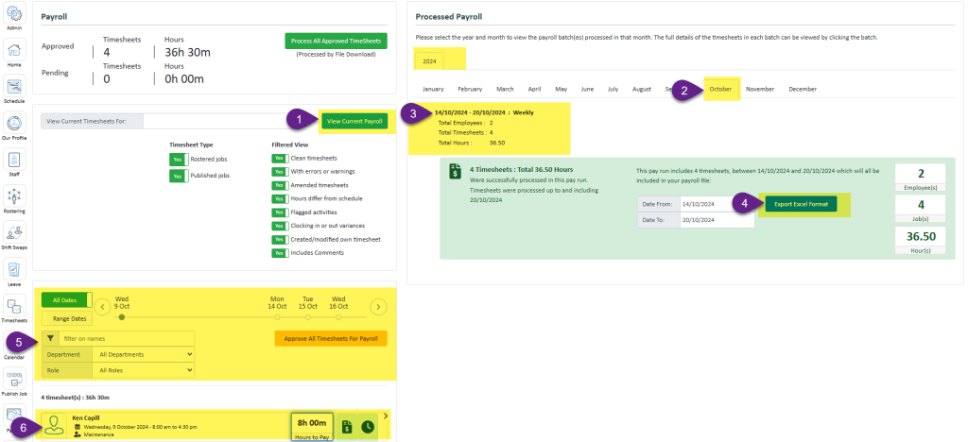Go to previous dates with left arrow
Image resolution: width=968 pixels, height=442 pixels.
[x=102, y=306]
